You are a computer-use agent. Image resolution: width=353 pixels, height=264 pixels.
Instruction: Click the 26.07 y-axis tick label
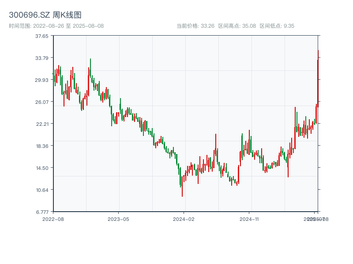(42, 102)
